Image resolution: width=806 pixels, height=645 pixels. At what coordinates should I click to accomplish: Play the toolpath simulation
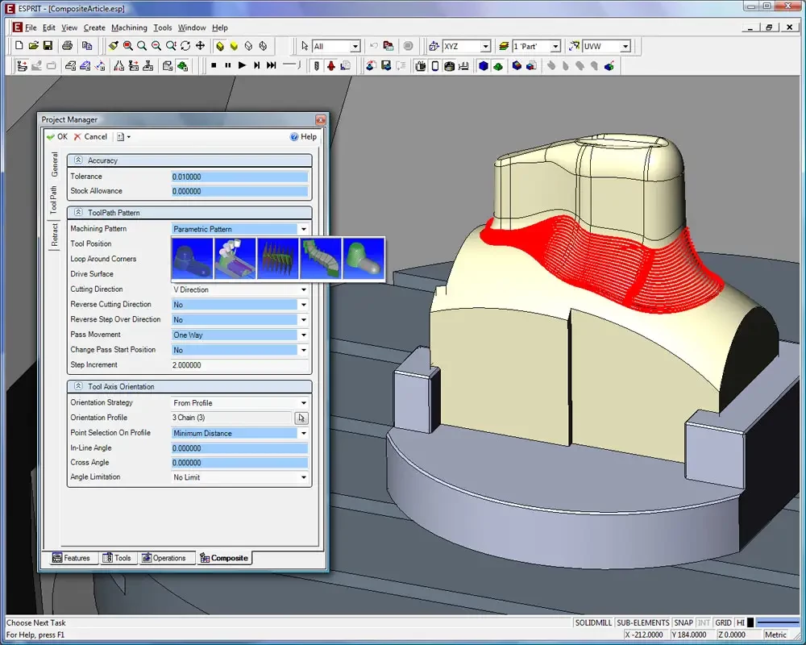coord(242,65)
